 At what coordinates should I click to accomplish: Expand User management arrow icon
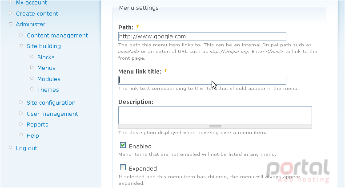[21, 113]
